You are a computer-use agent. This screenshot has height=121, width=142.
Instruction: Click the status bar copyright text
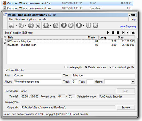[46, 114]
